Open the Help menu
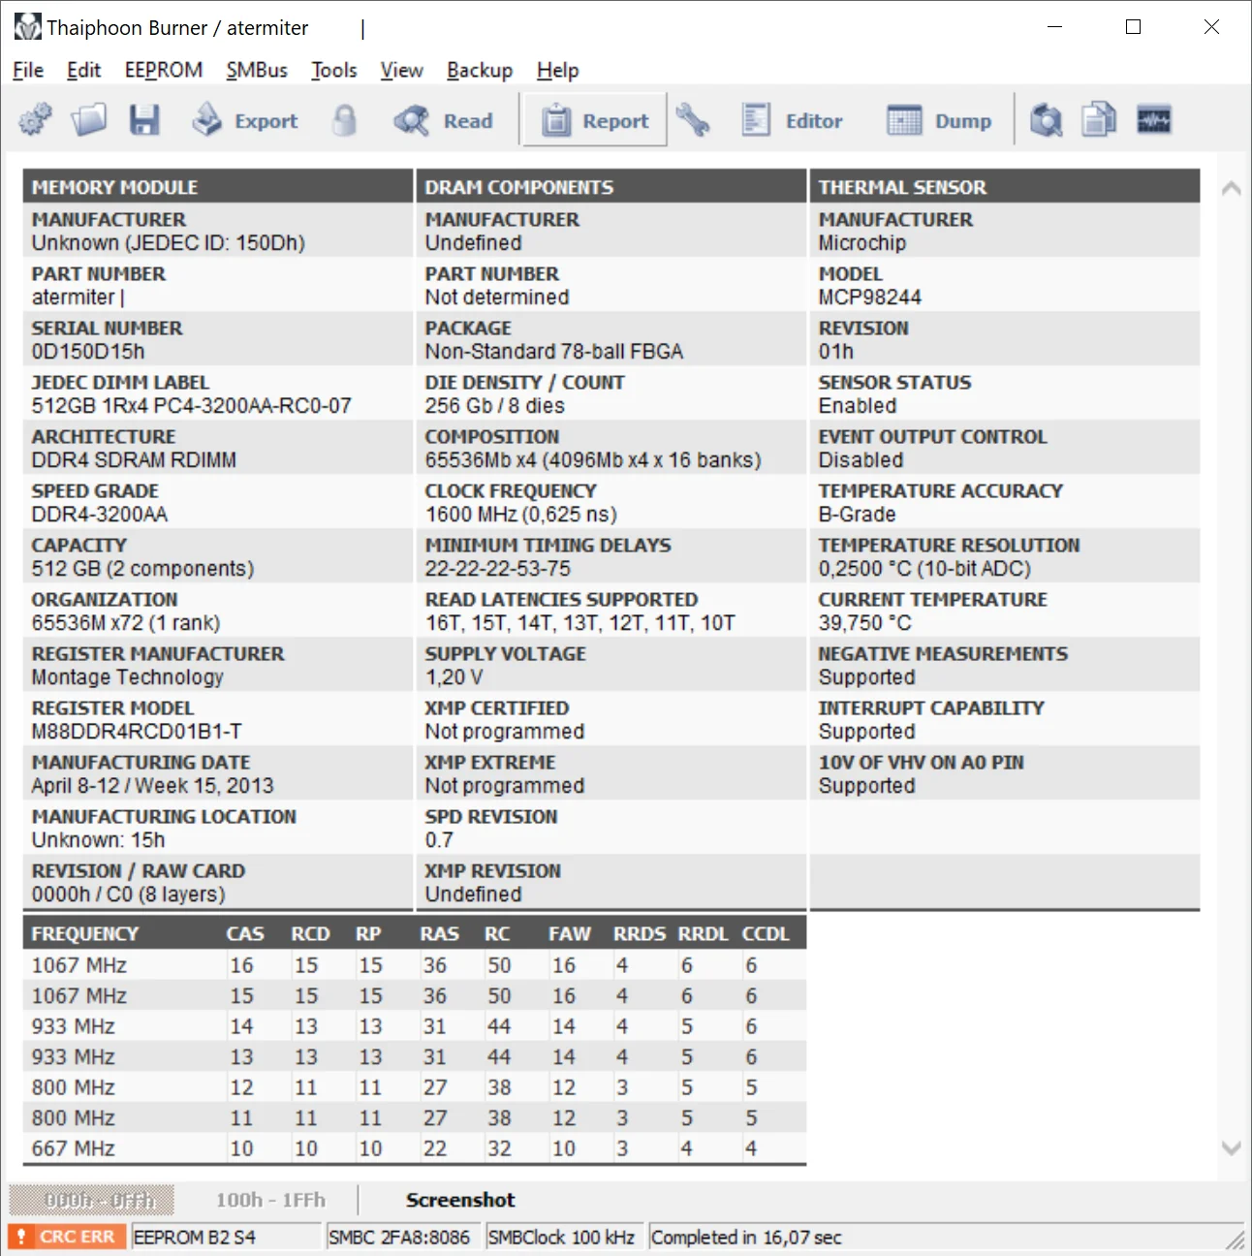The height and width of the screenshot is (1256, 1252). [558, 70]
